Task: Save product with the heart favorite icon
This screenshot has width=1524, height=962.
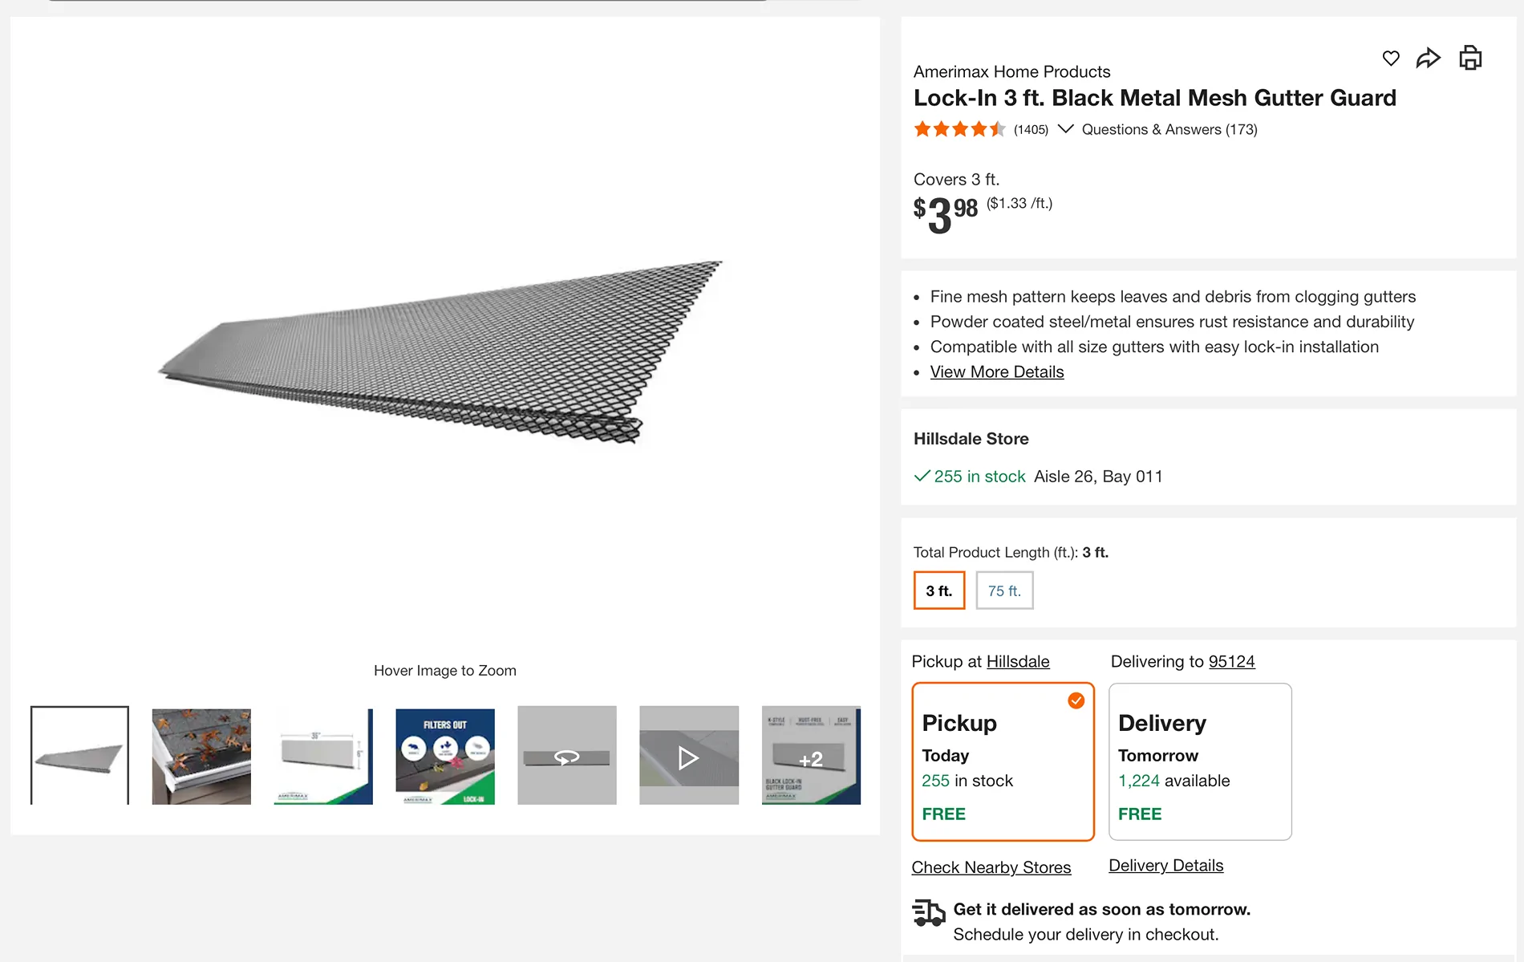Action: pyautogui.click(x=1391, y=59)
